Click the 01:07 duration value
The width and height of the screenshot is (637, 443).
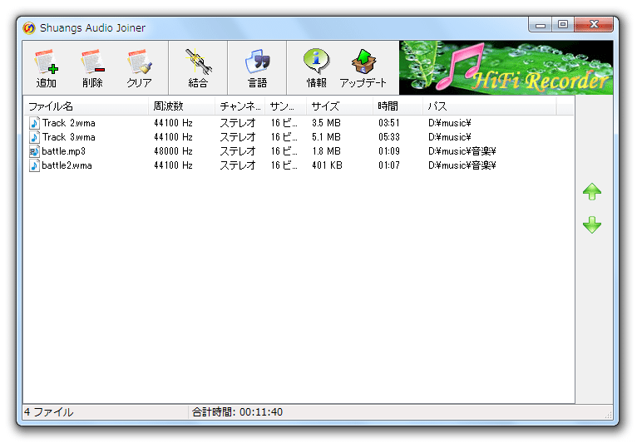(389, 165)
